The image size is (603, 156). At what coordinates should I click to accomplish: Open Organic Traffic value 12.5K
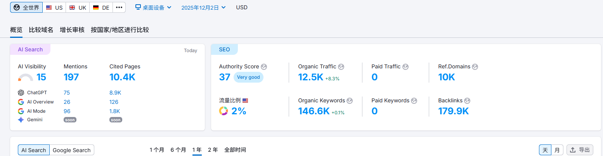pos(310,77)
